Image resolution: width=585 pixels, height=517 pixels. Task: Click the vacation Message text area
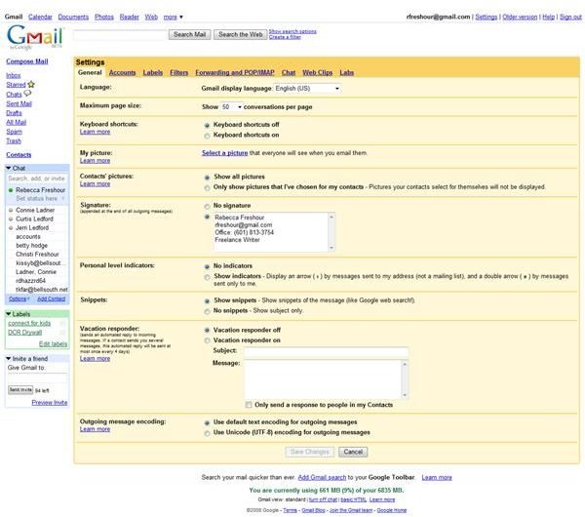[x=323, y=378]
